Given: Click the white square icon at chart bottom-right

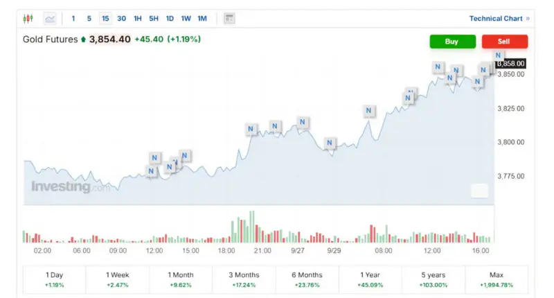Looking at the screenshot, I should 479,191.
